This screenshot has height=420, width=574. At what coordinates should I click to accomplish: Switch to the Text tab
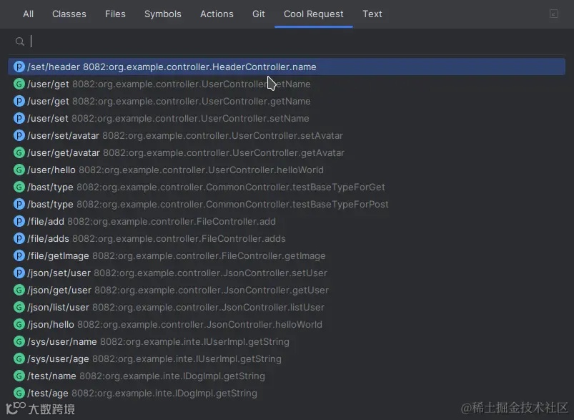(x=372, y=14)
